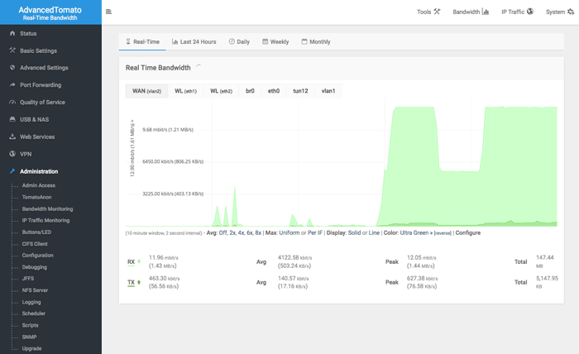Viewport: 579px width, 354px height.
Task: Click the Status home icon
Action: click(x=12, y=33)
